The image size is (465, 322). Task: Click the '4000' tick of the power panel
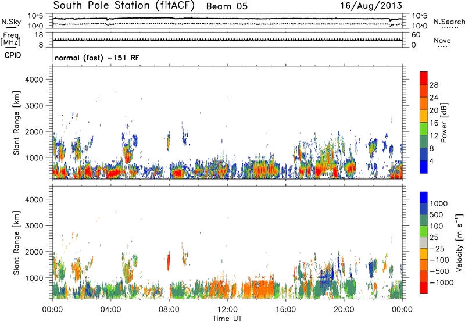[x=34, y=80]
